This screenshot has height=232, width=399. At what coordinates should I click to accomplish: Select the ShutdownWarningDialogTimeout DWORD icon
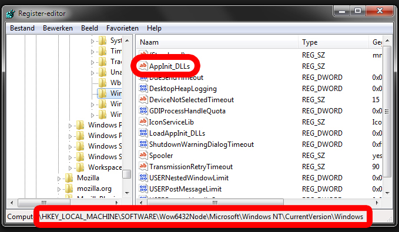click(x=143, y=144)
